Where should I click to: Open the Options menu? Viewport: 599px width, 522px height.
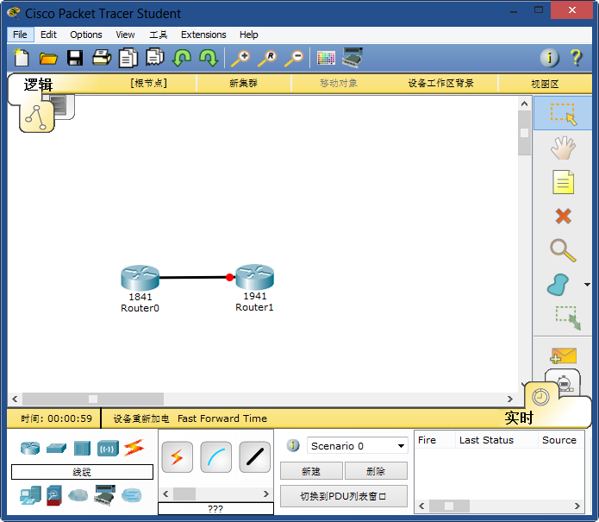tap(86, 35)
